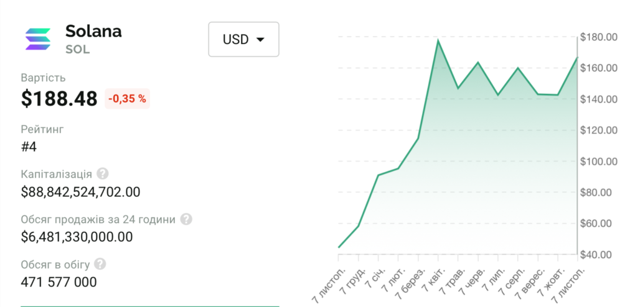The image size is (635, 307).
Task: Click the first chart point at 7 листоп.
Action: point(339,247)
